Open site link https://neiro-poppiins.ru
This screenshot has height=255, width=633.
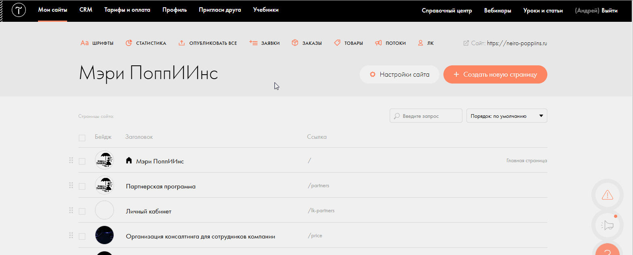(517, 43)
